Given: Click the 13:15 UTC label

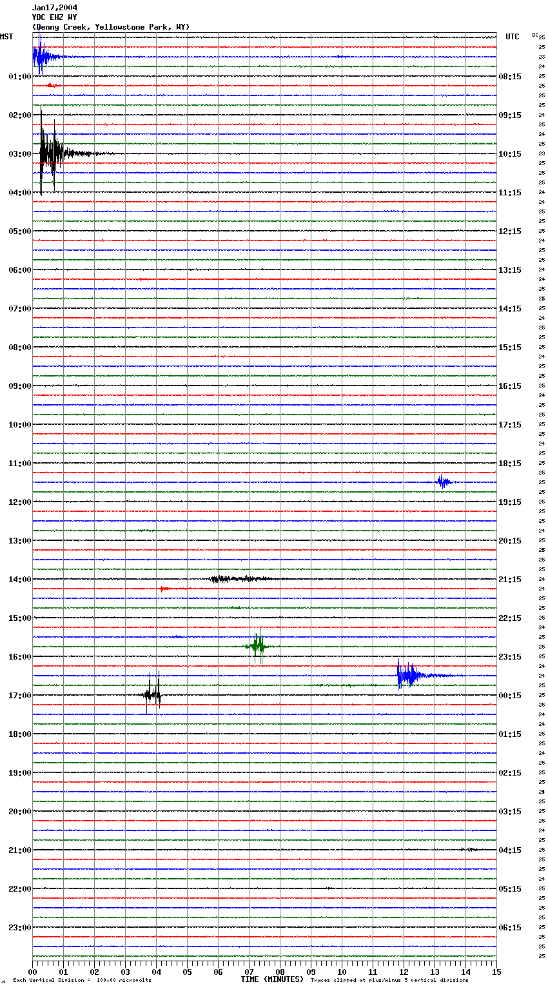Looking at the screenshot, I should (510, 270).
